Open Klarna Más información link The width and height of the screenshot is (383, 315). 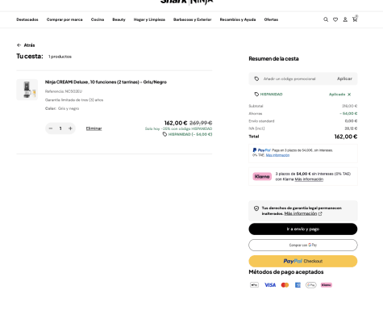pyautogui.click(x=309, y=179)
